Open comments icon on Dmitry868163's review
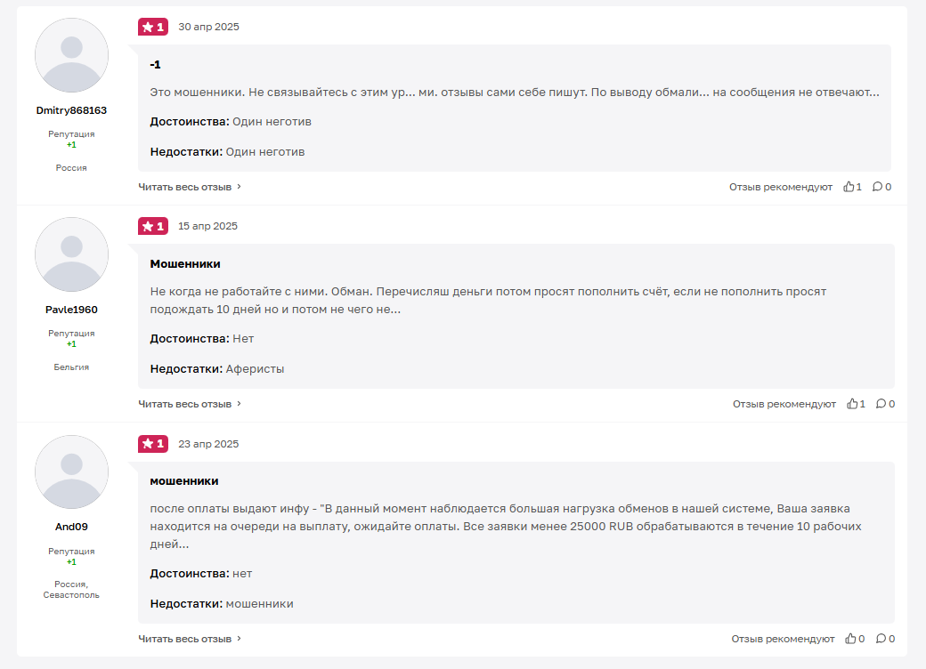Viewport: 926px width, 669px height. coord(878,187)
